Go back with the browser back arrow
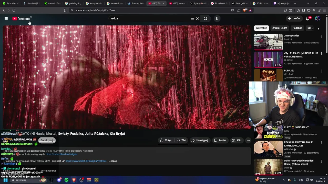The width and height of the screenshot is (328, 184). (x=4, y=10)
